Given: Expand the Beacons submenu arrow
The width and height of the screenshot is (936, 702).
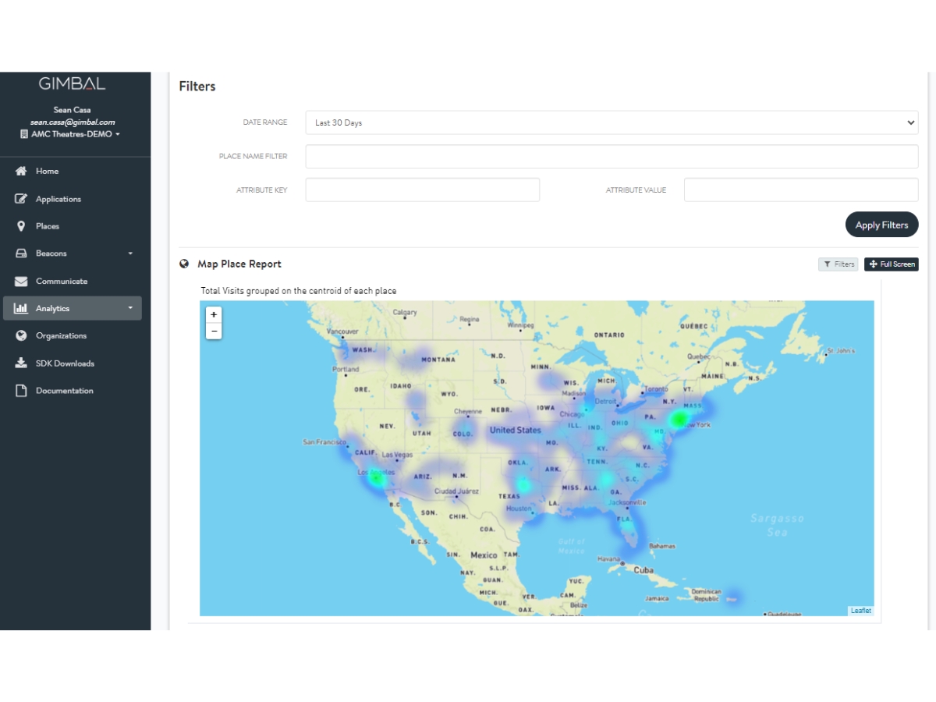Looking at the screenshot, I should click(x=130, y=253).
